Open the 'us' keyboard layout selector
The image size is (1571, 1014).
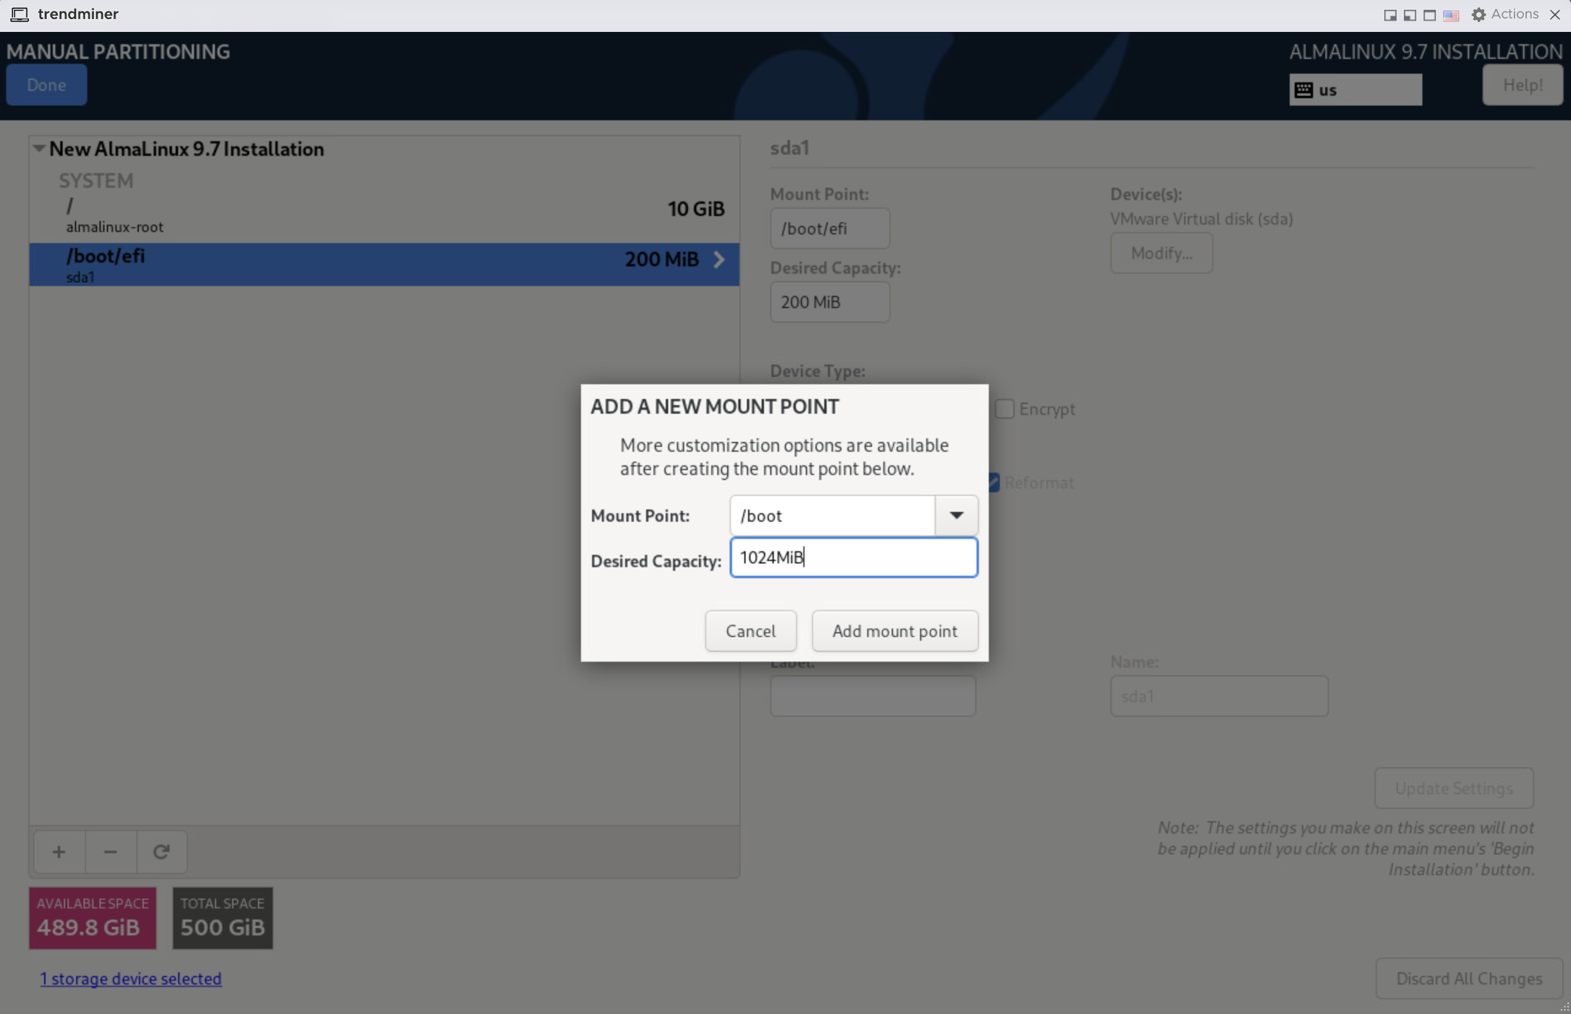1355,89
